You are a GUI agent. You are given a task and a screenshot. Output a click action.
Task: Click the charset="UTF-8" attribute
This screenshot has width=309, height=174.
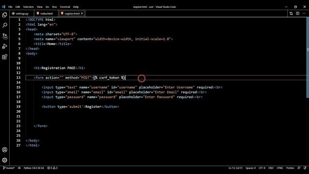(60, 34)
